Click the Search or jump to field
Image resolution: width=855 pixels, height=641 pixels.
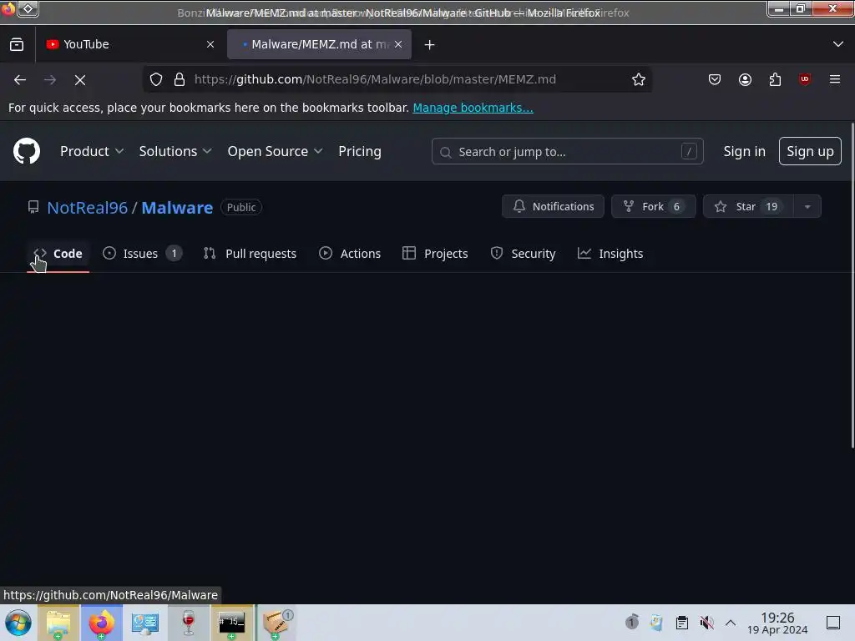[567, 152]
